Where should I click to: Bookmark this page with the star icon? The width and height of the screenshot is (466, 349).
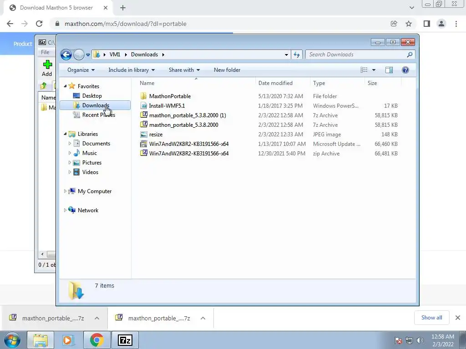(x=409, y=24)
